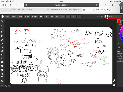Viewport: 123px width, 92px height.
Task: Select the Paint Bucket tool
Action: click(2, 55)
